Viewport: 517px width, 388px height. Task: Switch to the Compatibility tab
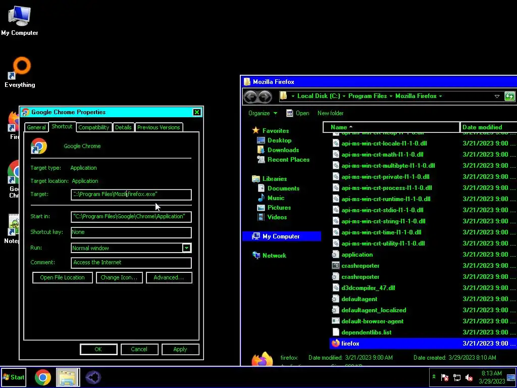tap(93, 127)
